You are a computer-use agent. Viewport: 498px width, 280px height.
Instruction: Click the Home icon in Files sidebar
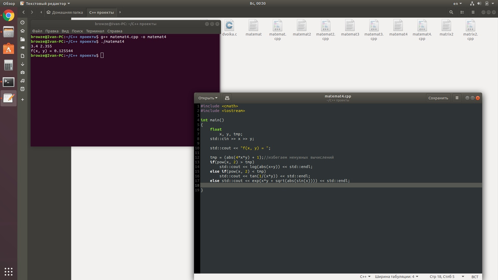tap(23, 31)
